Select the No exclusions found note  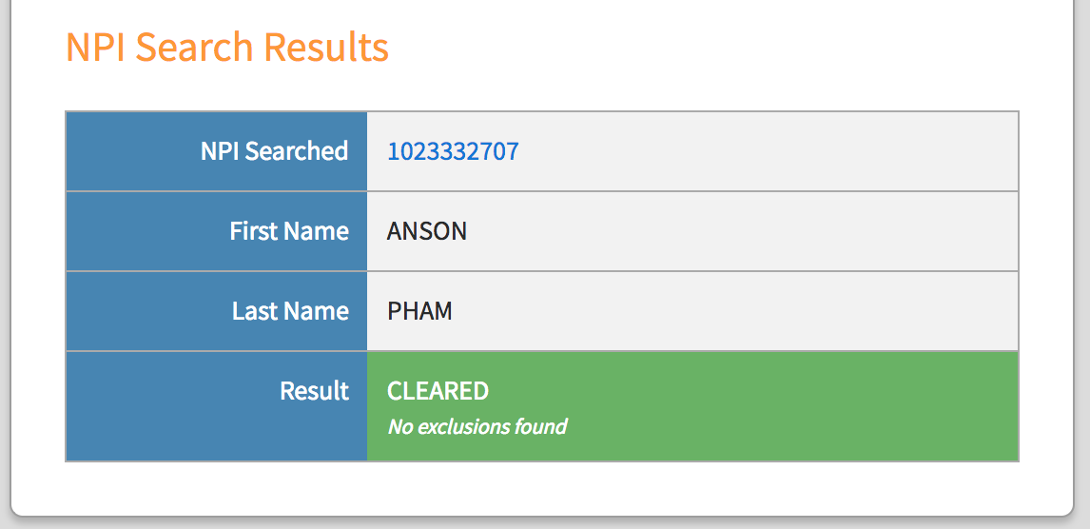[477, 426]
